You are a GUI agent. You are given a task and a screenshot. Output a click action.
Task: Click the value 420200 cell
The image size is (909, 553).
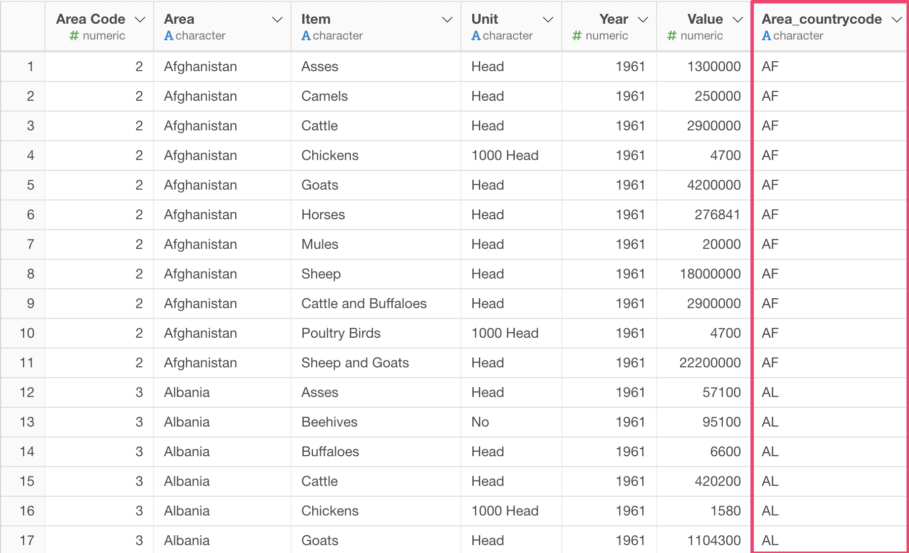[x=704, y=481]
